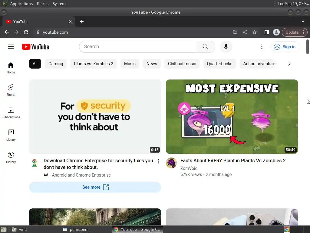Open the smartphone video thumbnail
Screen dimensions: 310x233
click(232, 217)
